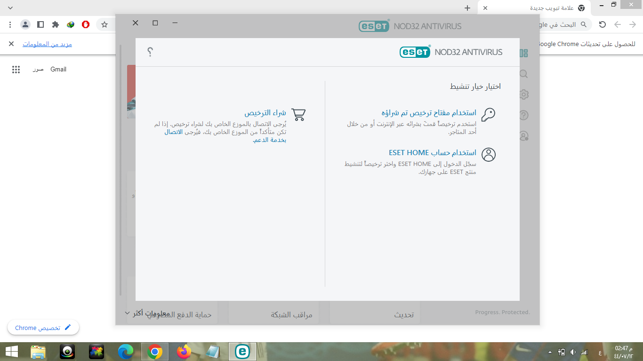Open taskbar clock and date
Viewport: 643px width, 361px height.
[623, 352]
